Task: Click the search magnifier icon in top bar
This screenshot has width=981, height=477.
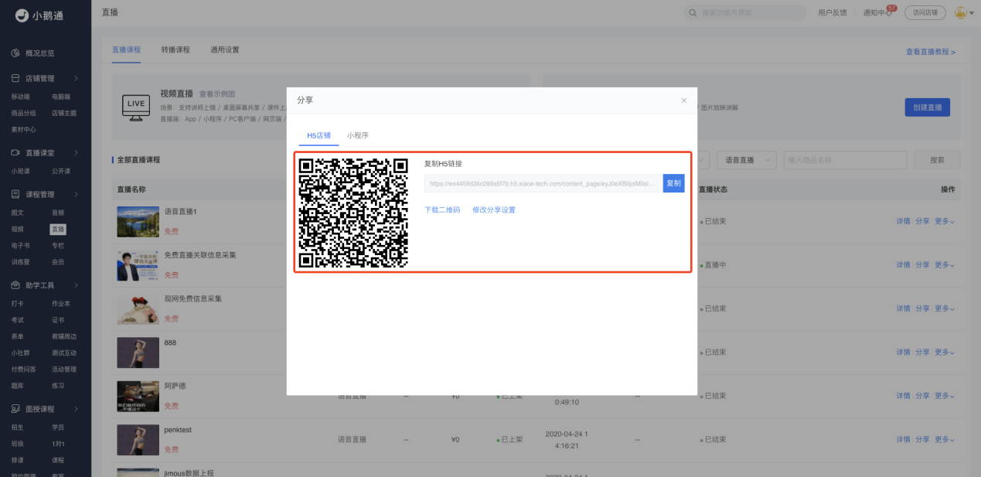Action: 693,13
